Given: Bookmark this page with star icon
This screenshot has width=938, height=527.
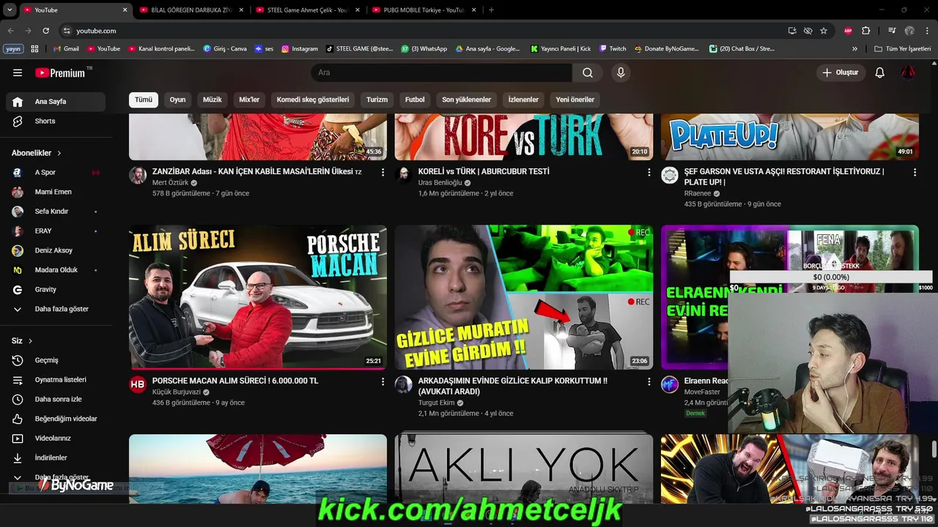Looking at the screenshot, I should coord(824,31).
